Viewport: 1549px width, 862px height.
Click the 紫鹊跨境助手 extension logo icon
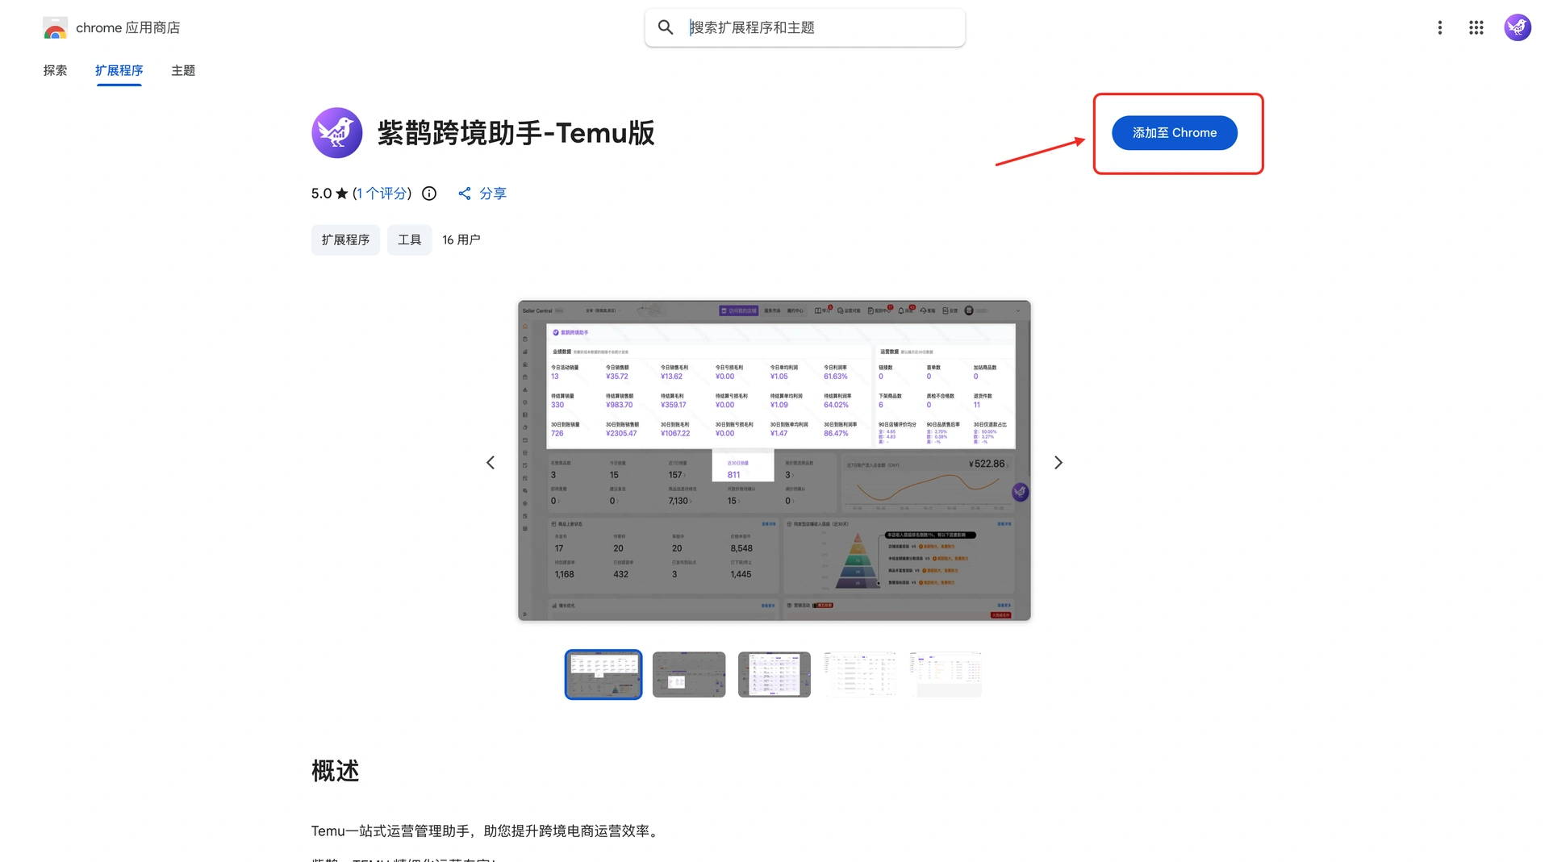[336, 133]
